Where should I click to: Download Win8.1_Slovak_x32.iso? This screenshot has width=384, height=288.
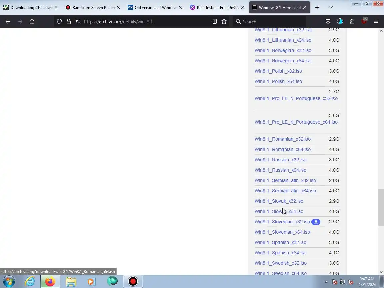pyautogui.click(x=279, y=201)
